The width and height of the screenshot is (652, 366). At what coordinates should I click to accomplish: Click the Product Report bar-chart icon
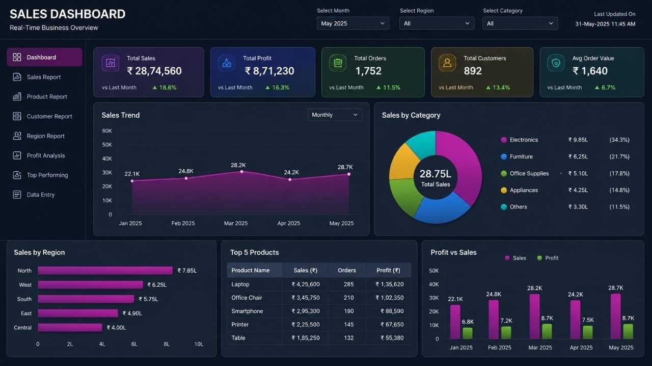click(x=17, y=96)
